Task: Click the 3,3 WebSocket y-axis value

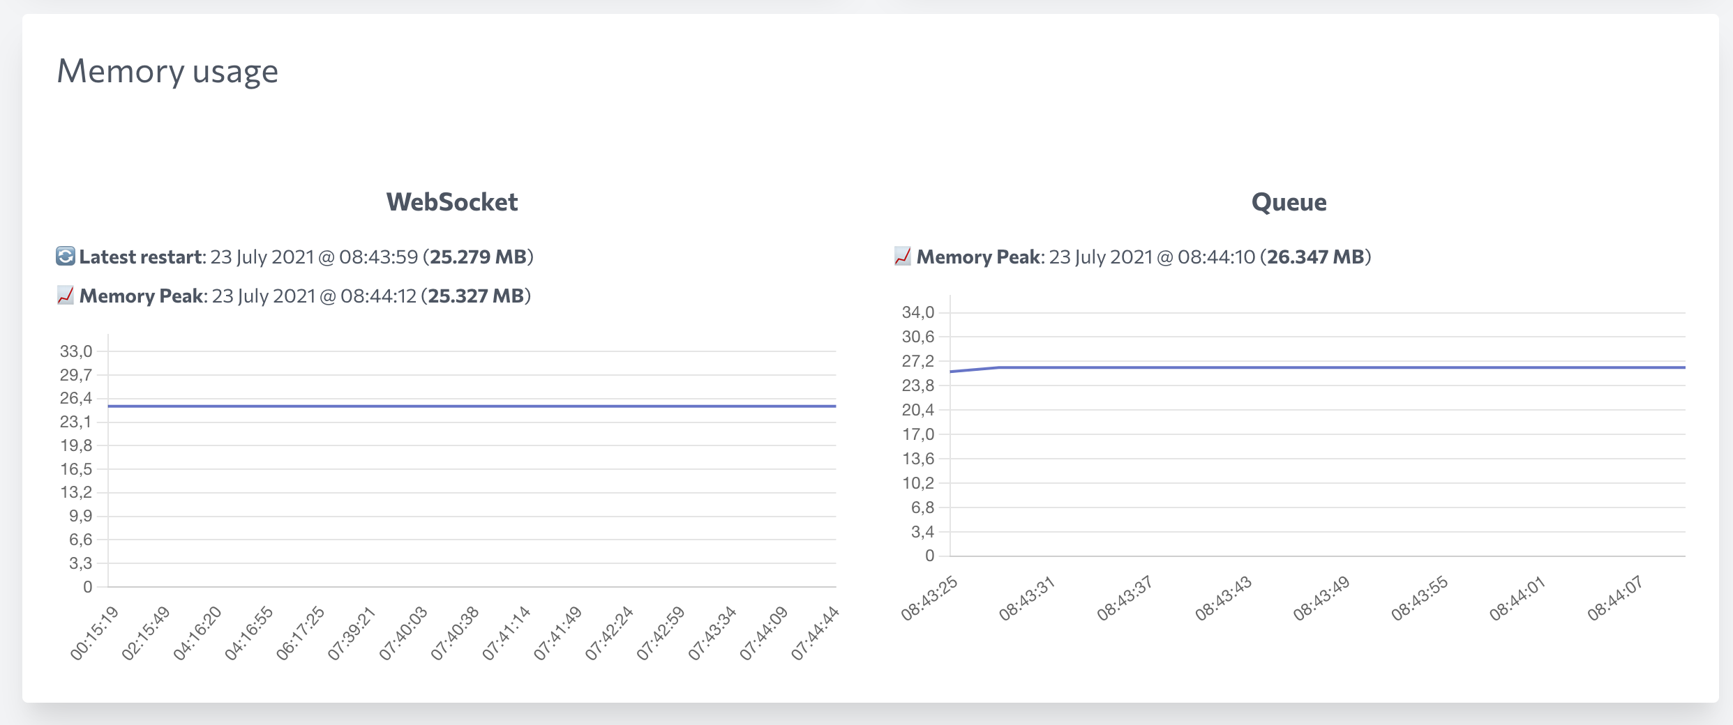Action: point(81,563)
